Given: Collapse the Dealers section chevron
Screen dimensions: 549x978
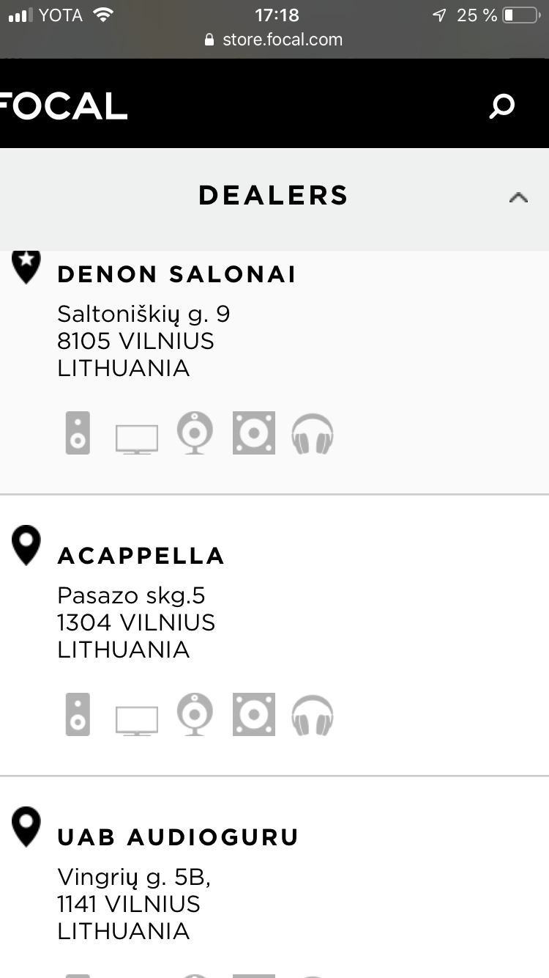Looking at the screenshot, I should pos(518,196).
